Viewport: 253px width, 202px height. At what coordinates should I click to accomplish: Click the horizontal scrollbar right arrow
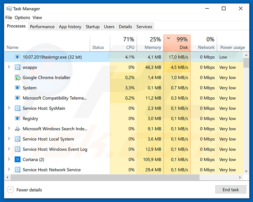[240, 177]
